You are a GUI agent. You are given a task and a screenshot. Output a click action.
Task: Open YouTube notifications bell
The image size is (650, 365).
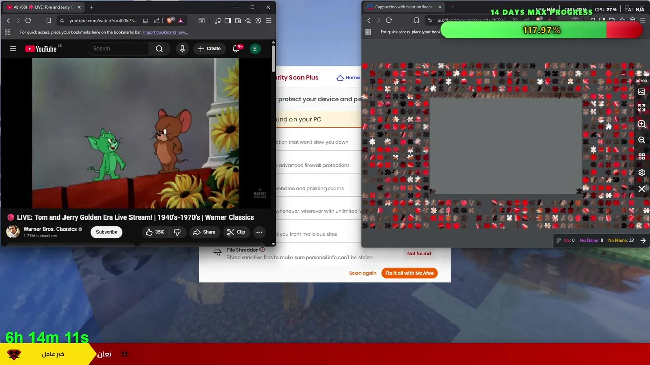[x=236, y=49]
